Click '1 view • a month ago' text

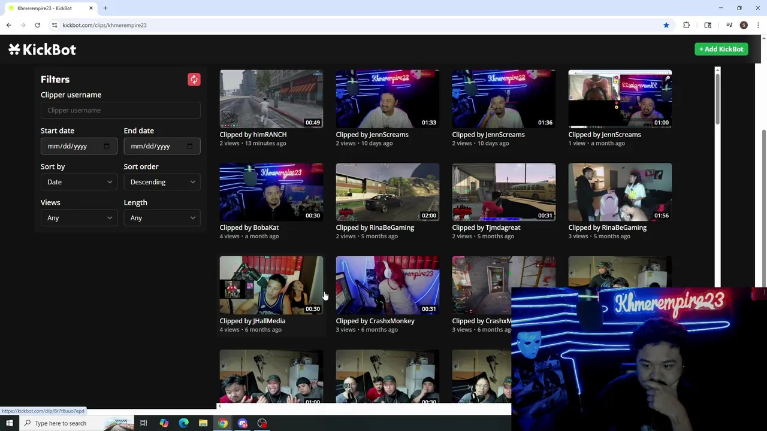click(596, 143)
